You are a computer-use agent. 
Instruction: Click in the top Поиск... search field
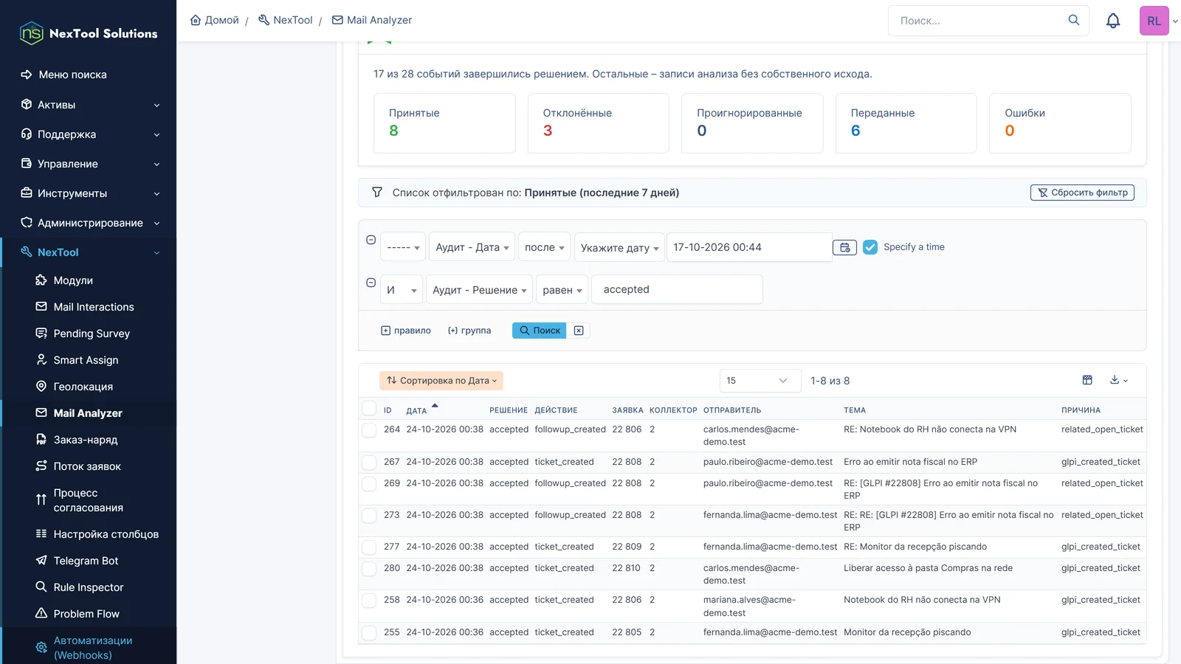[x=978, y=21]
